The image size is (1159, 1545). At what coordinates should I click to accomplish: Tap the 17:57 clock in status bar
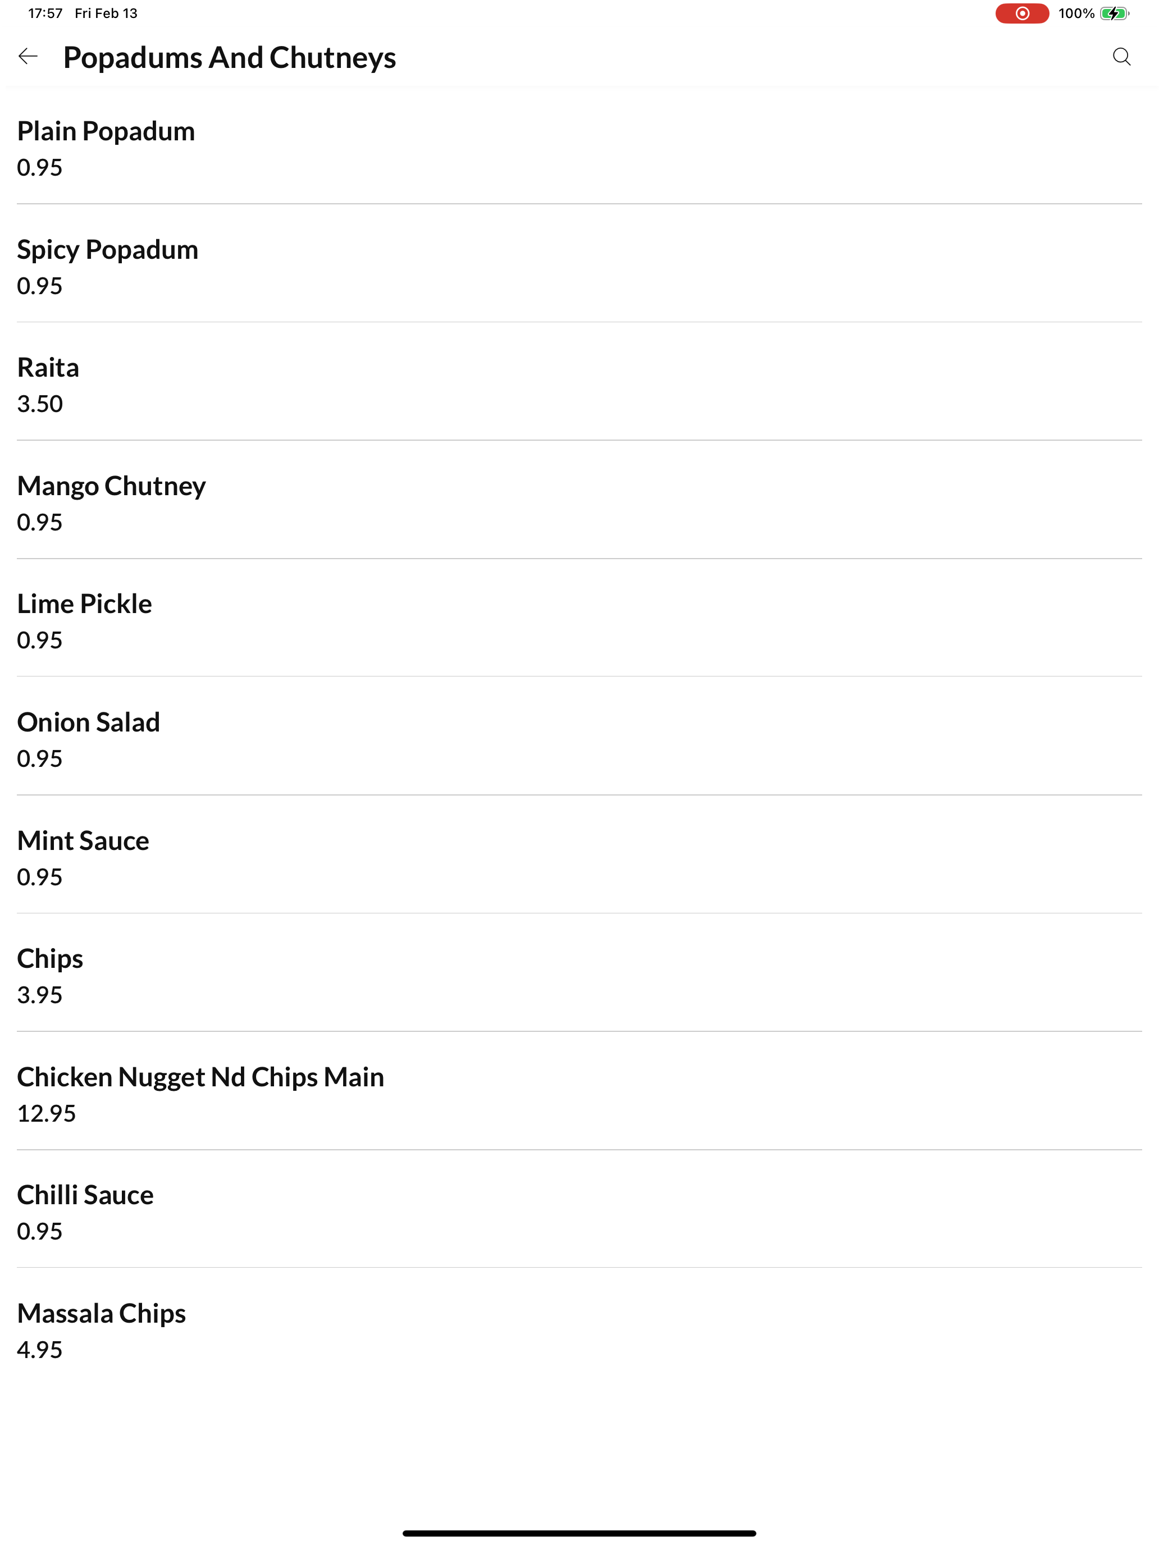coord(45,13)
